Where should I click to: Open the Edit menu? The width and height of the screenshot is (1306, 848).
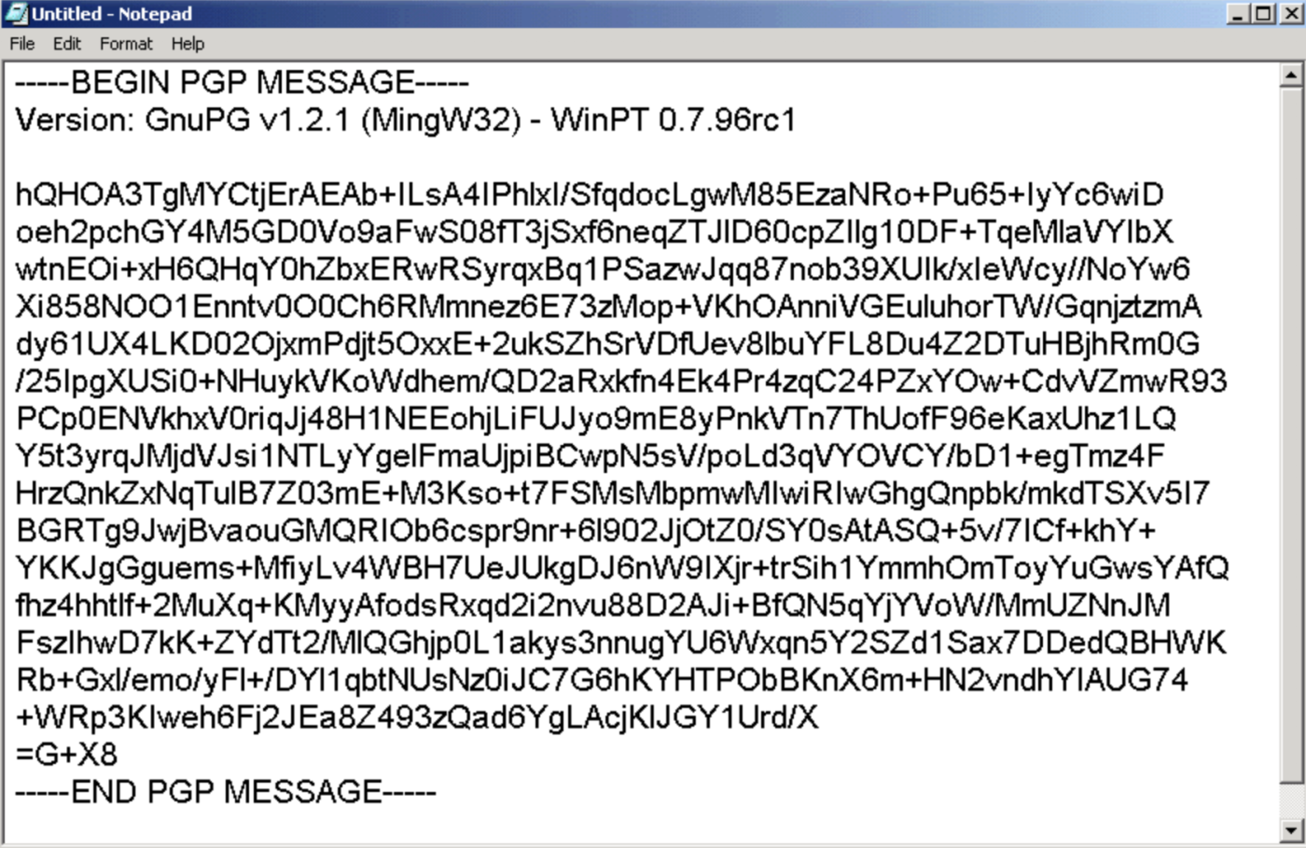(66, 44)
